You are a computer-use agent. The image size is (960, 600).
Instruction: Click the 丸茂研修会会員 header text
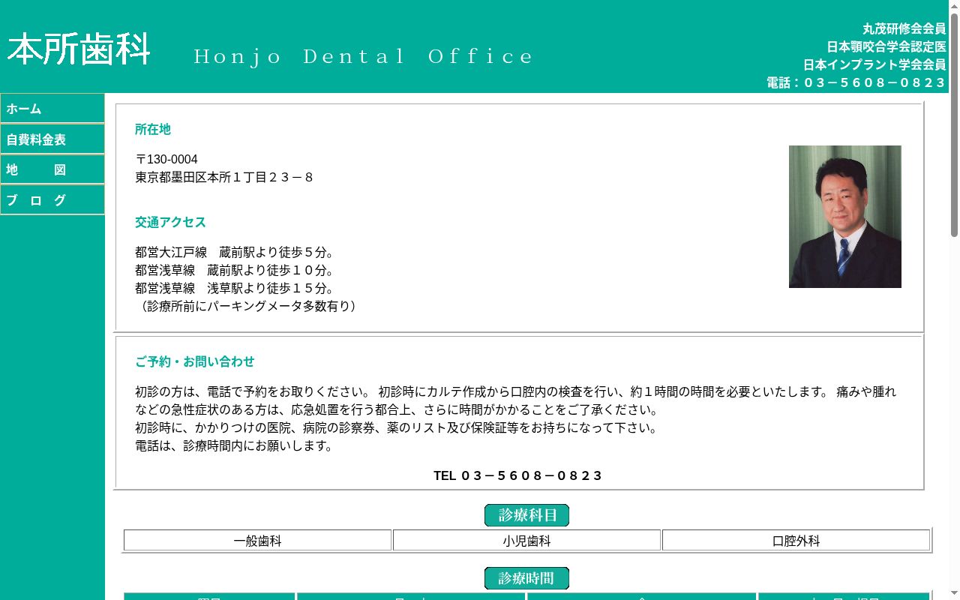click(904, 28)
